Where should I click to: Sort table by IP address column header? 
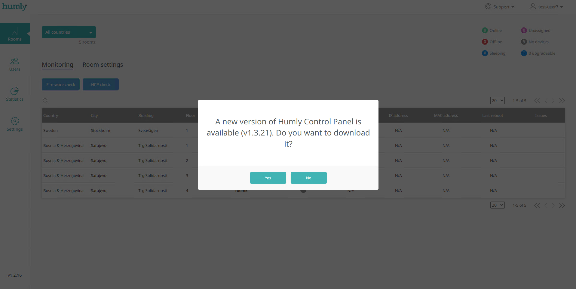(x=398, y=115)
